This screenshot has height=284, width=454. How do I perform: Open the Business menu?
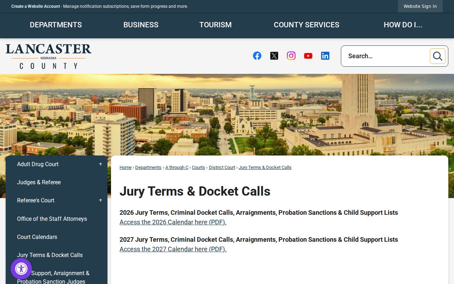coord(141,25)
